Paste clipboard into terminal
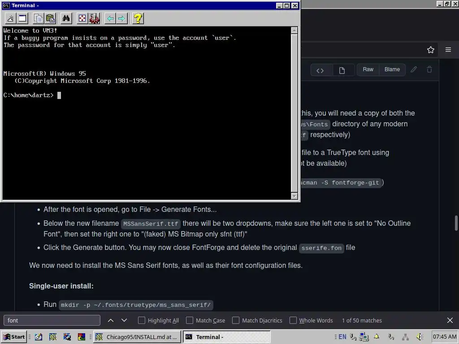 click(x=50, y=18)
